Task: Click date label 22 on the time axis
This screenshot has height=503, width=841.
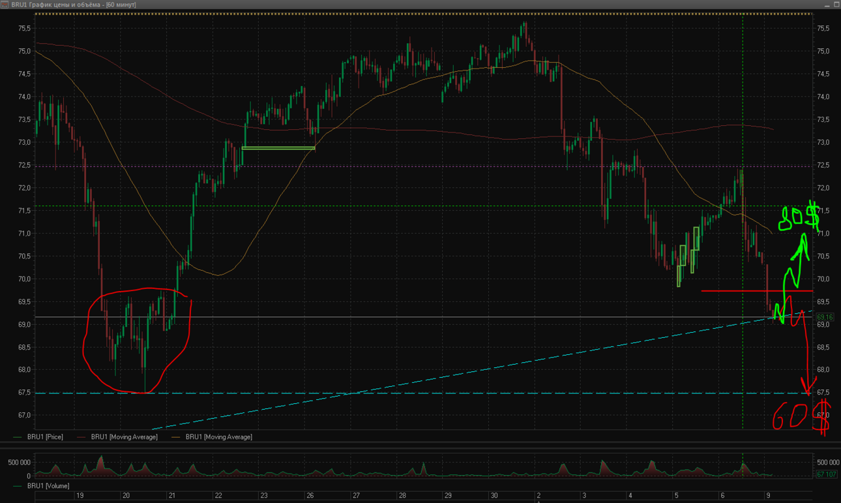Action: (x=218, y=496)
